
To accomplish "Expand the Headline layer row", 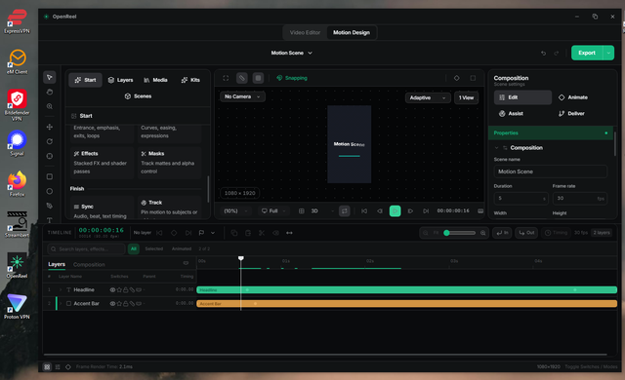I will (x=61, y=290).
